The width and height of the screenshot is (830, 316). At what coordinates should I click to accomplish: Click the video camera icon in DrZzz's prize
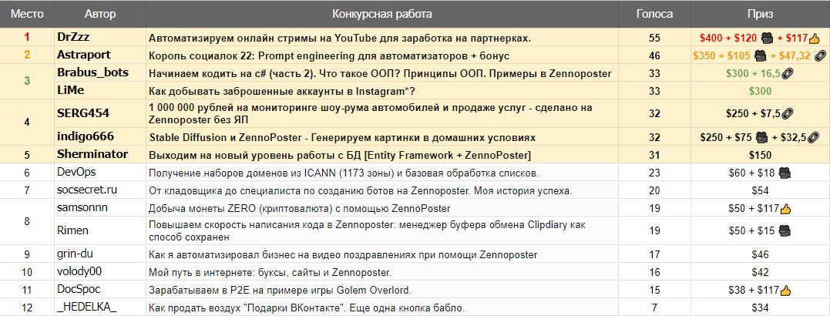(767, 38)
